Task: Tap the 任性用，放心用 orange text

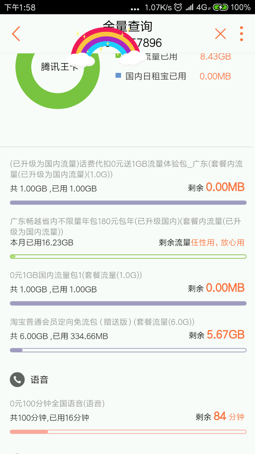Action: click(217, 243)
